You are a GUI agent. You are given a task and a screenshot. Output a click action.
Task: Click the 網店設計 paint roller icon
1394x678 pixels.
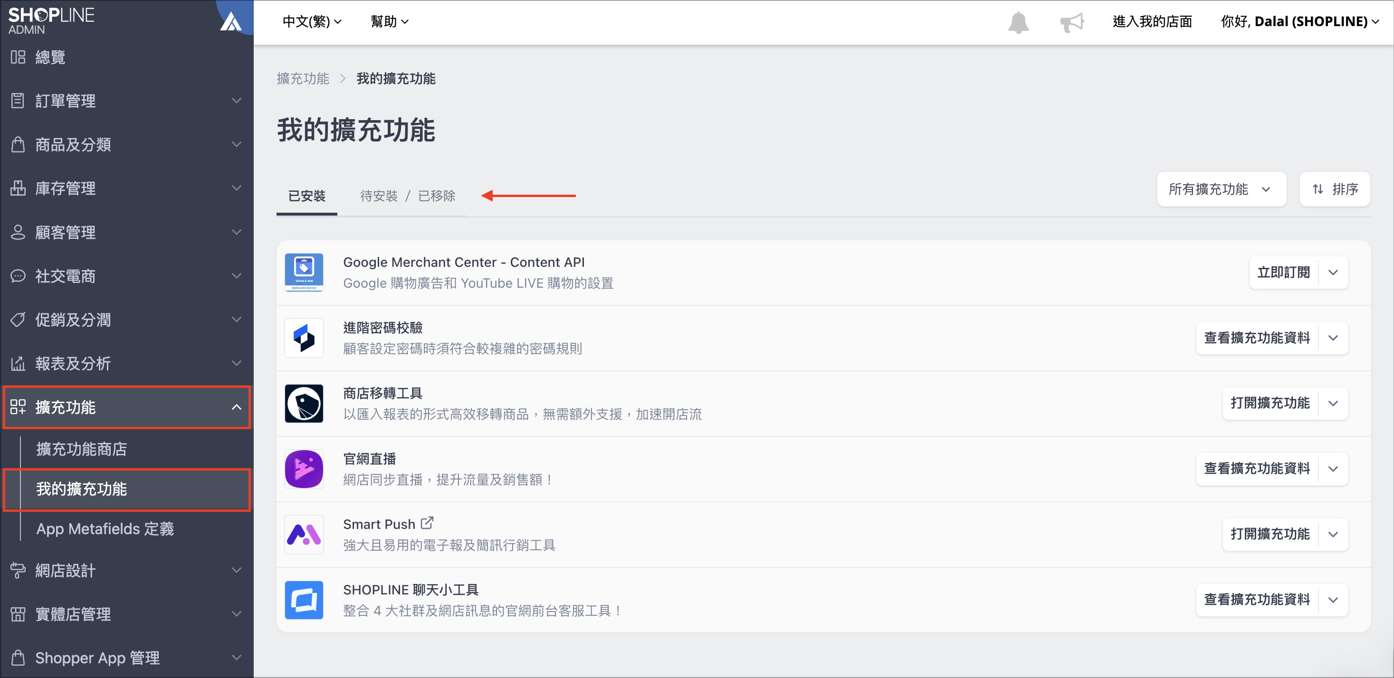18,570
